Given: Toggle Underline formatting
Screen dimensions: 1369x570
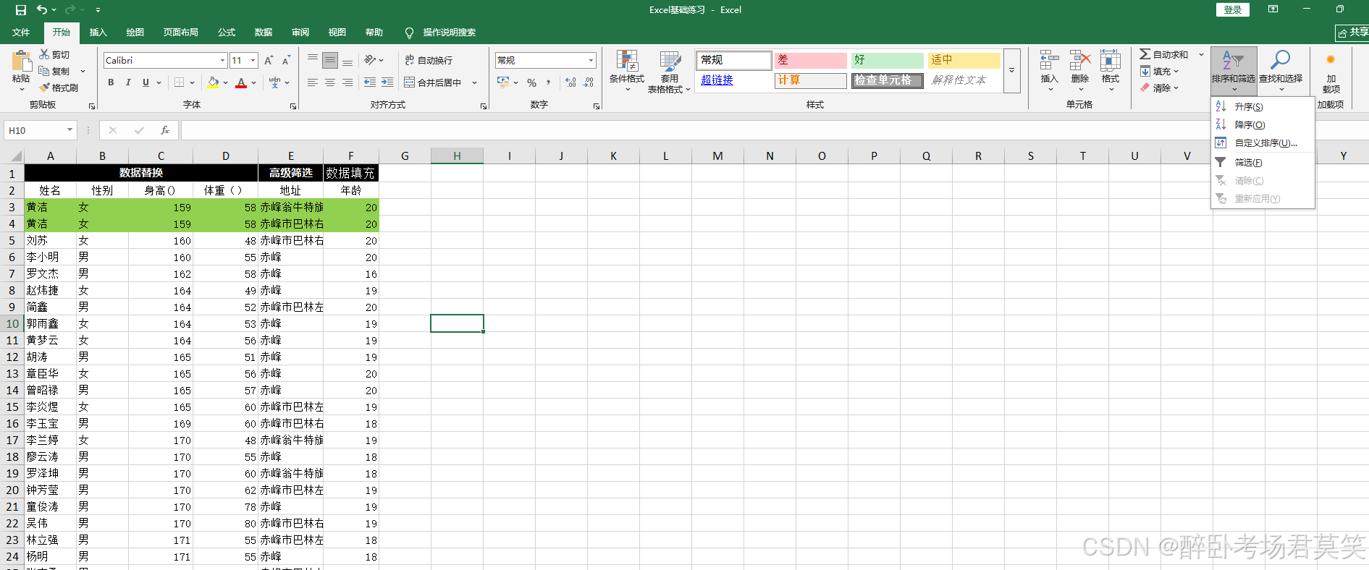Looking at the screenshot, I should coord(146,82).
